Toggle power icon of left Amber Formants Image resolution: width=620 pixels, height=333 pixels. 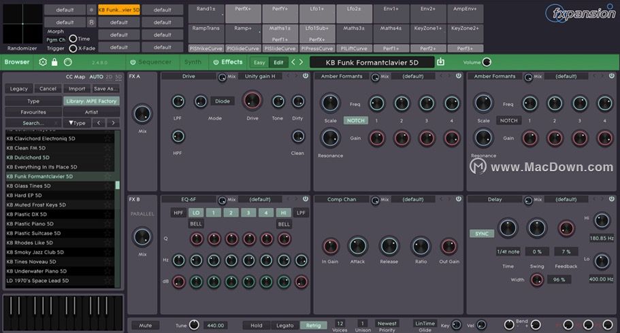(x=459, y=76)
